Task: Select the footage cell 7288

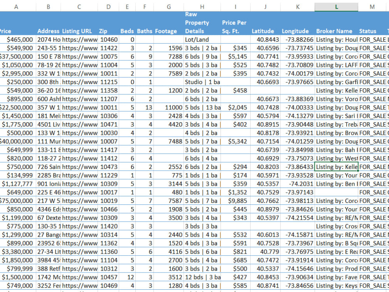Action: point(169,56)
